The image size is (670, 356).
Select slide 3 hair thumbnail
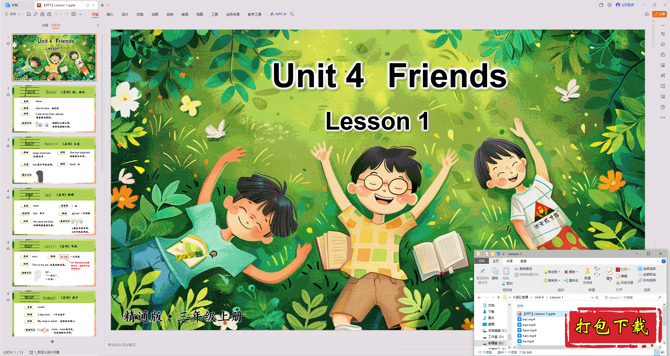tap(54, 160)
